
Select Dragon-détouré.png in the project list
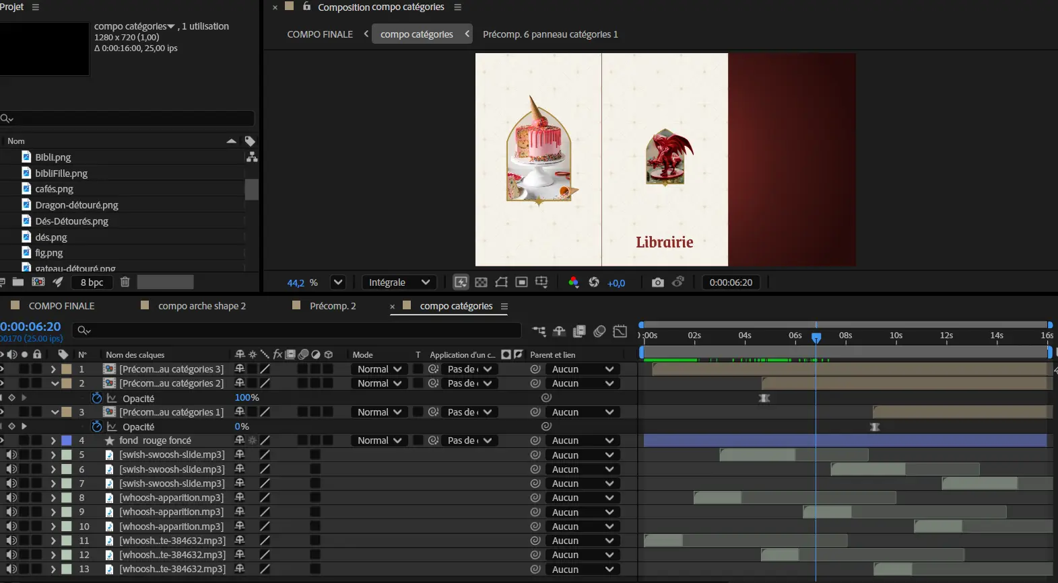click(x=76, y=205)
